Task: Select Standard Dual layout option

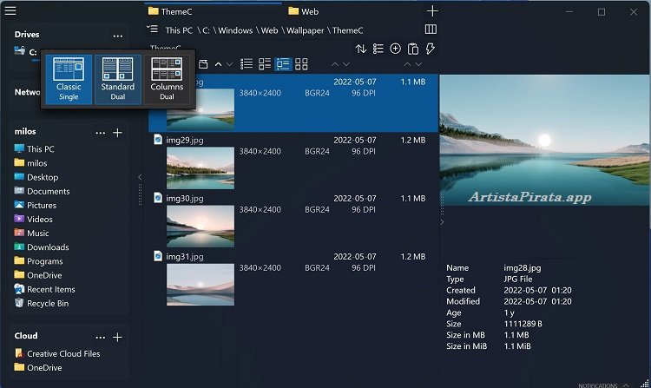Action: [117, 79]
